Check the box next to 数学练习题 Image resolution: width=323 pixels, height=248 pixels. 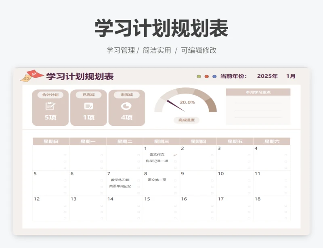(x=138, y=180)
